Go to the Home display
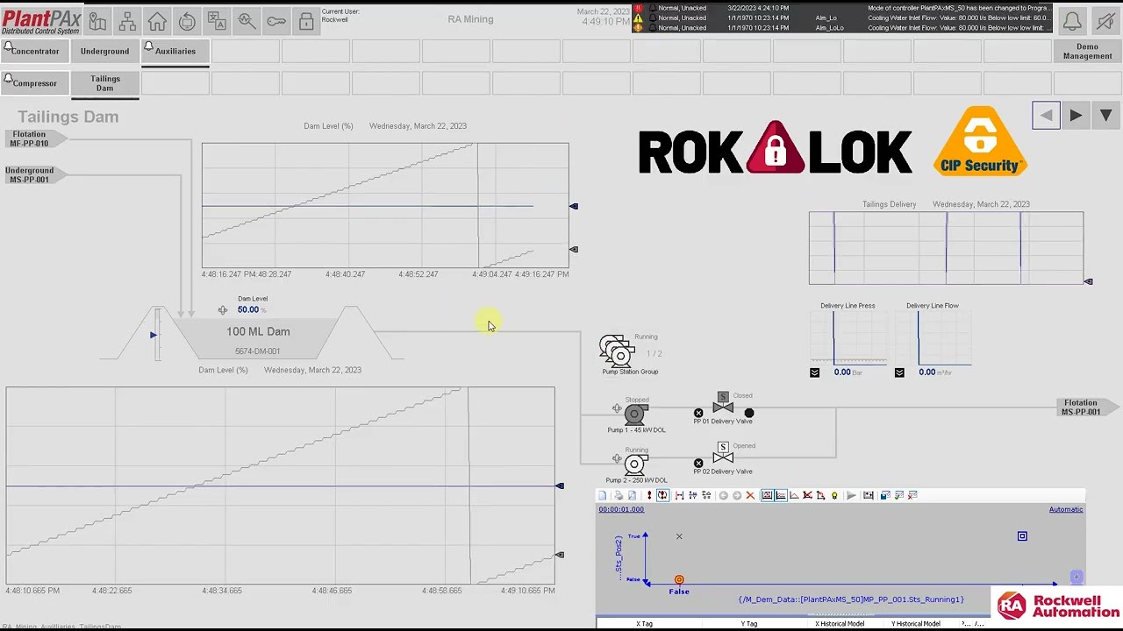 point(157,22)
